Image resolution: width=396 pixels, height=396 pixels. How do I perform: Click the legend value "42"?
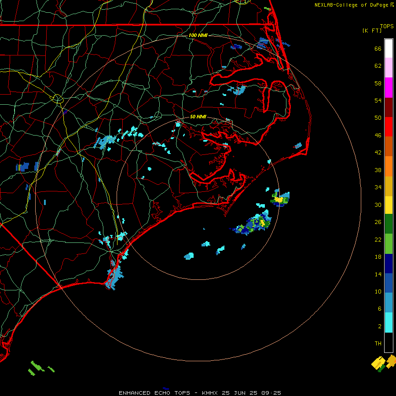click(x=378, y=153)
